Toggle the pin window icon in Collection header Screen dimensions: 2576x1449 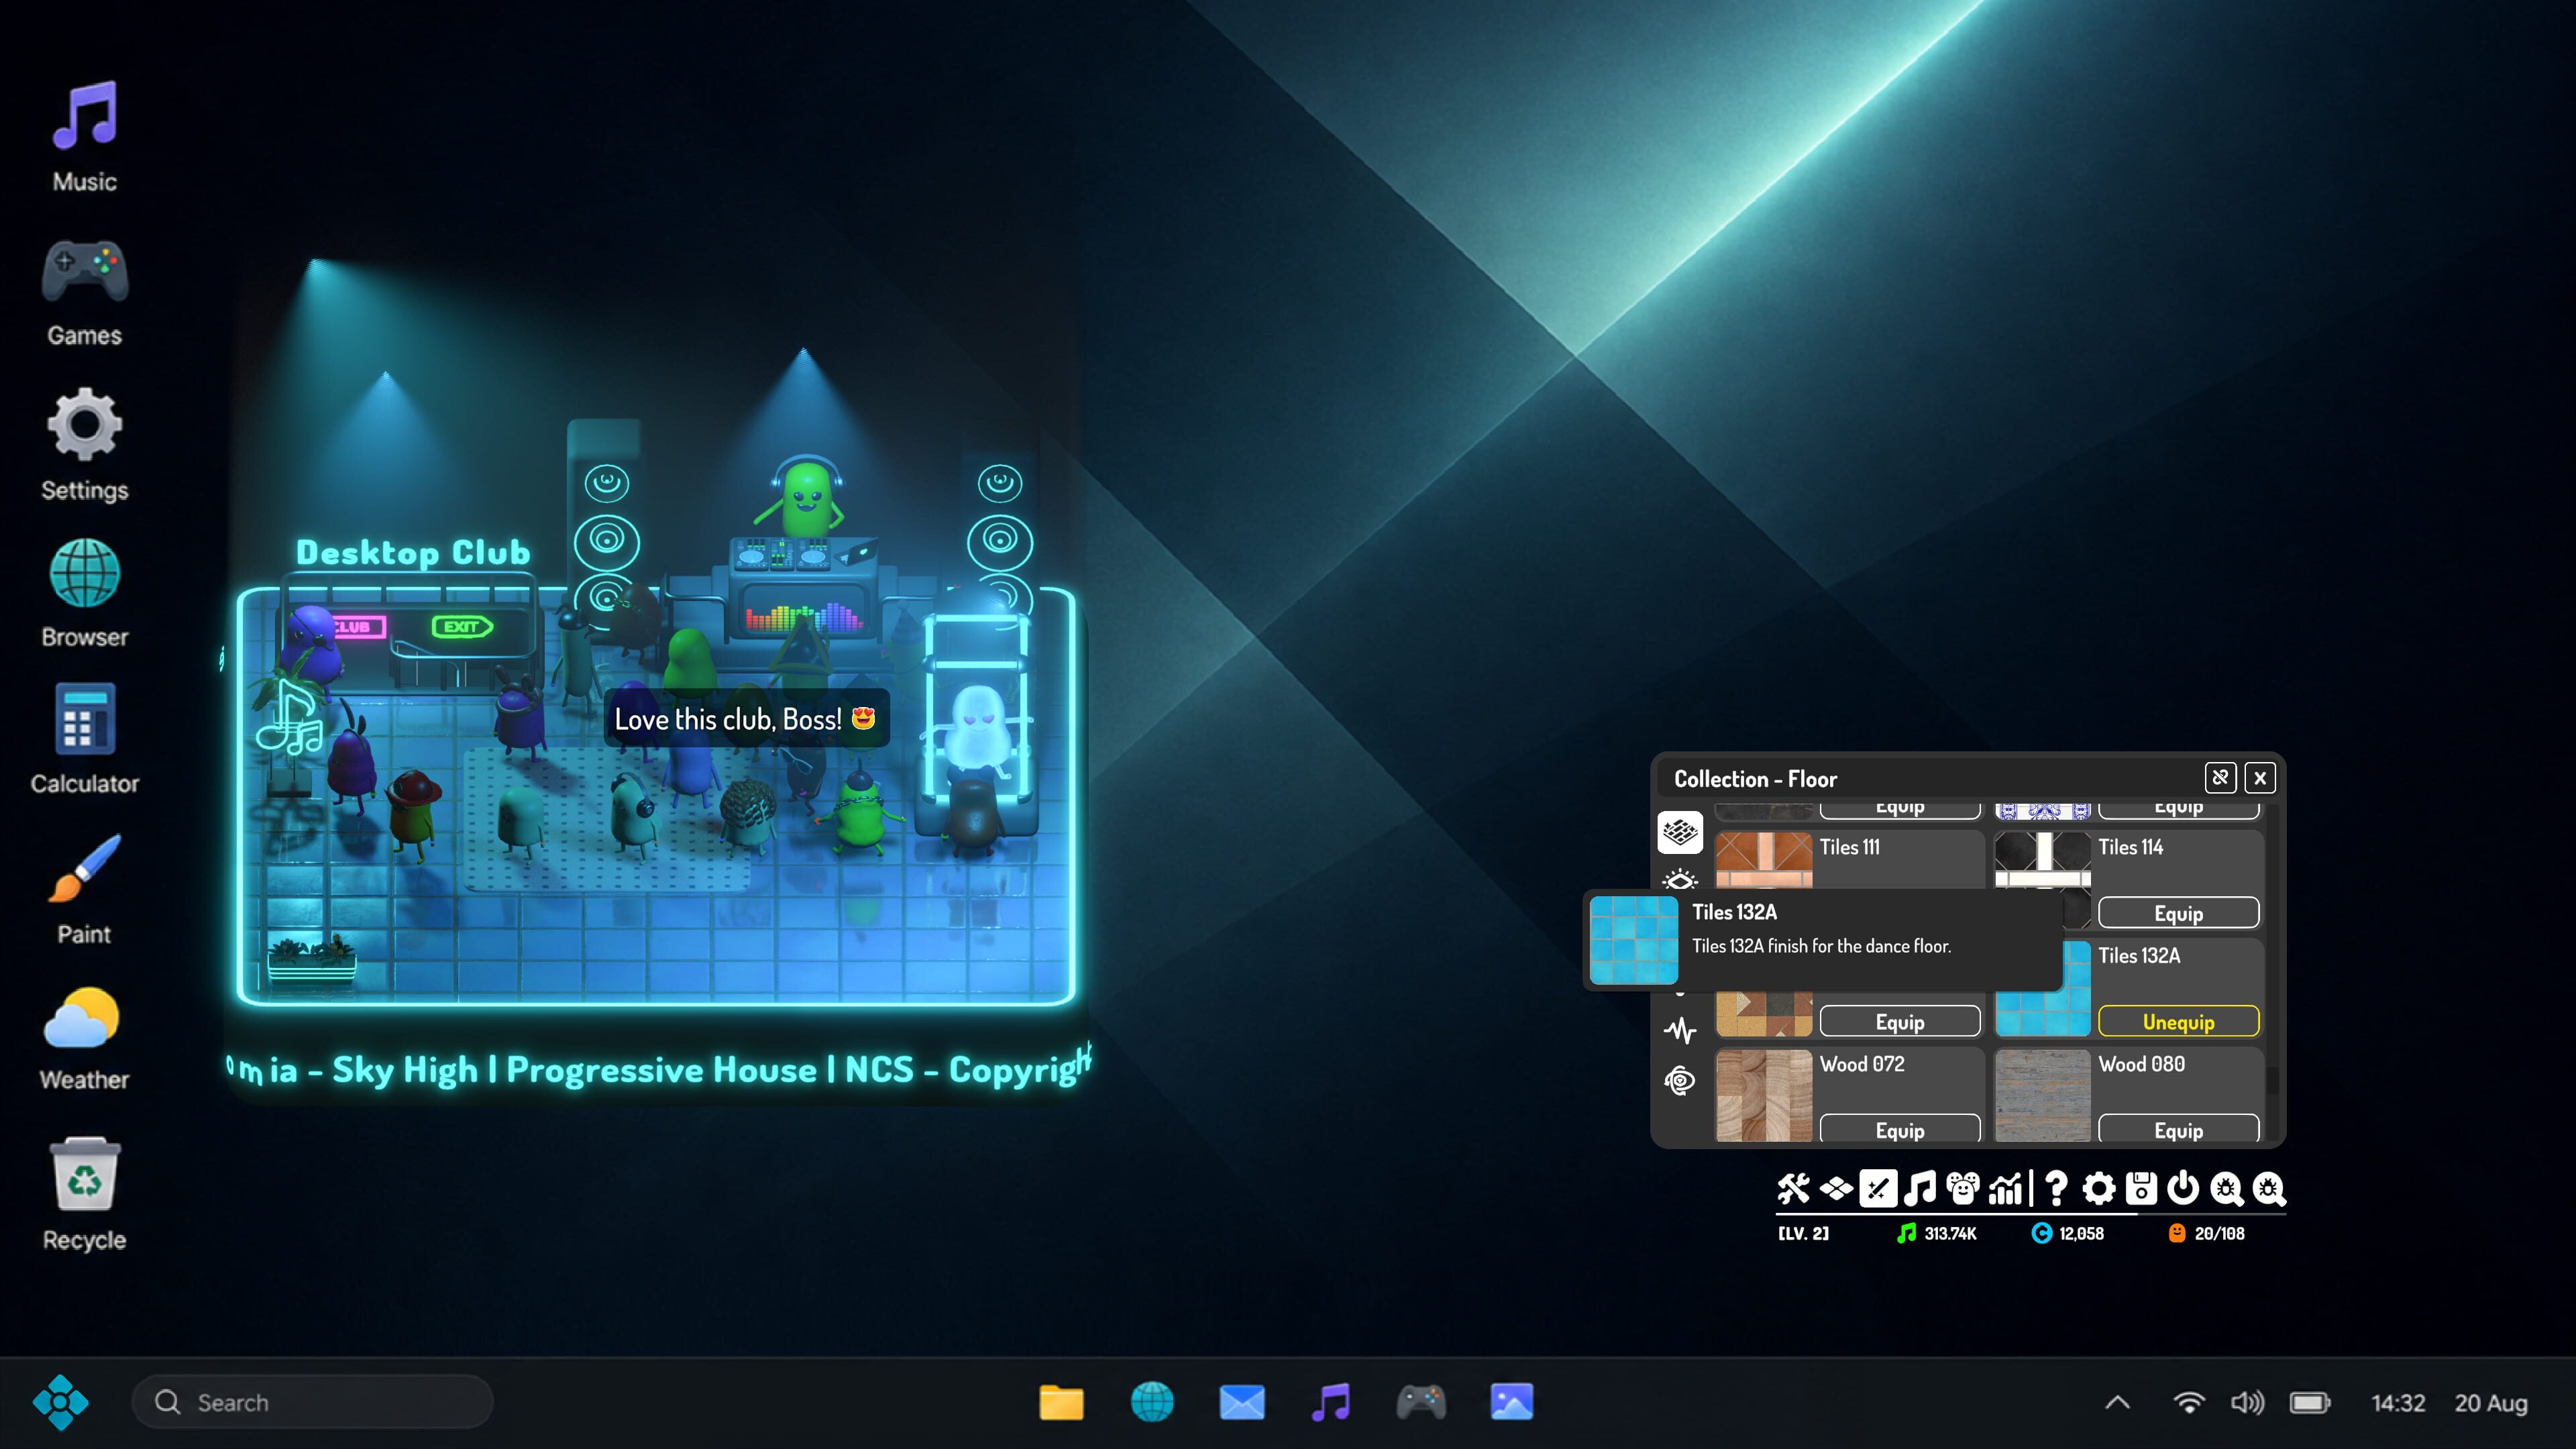point(2220,778)
